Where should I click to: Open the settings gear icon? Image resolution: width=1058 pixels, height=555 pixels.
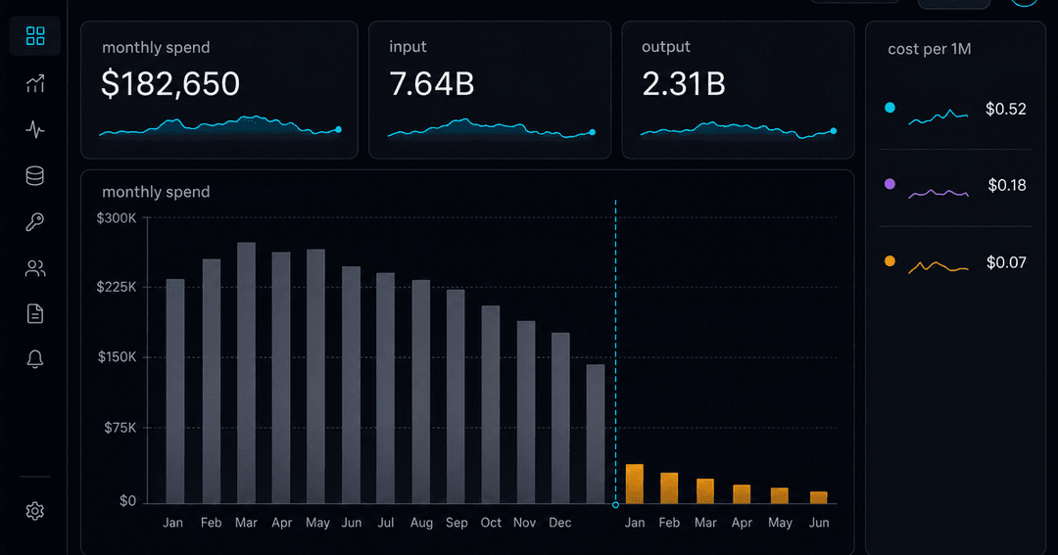[x=35, y=511]
